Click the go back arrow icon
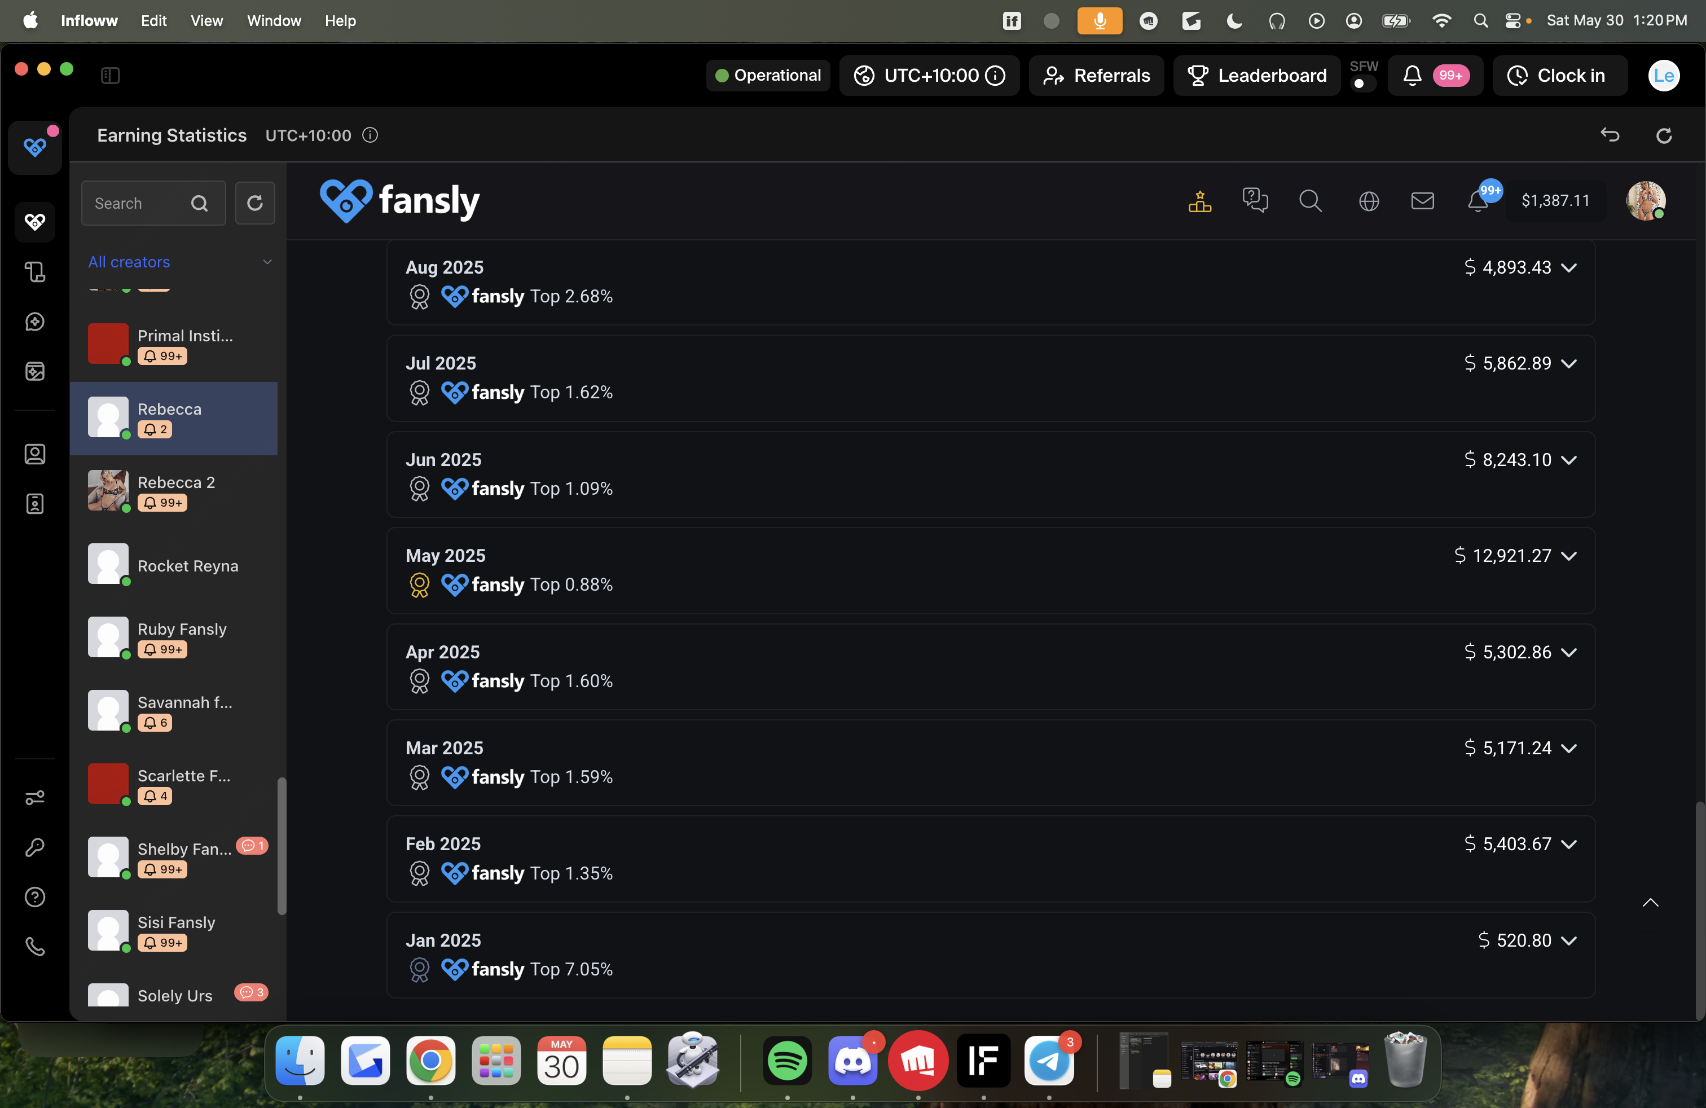The image size is (1706, 1108). [1610, 135]
